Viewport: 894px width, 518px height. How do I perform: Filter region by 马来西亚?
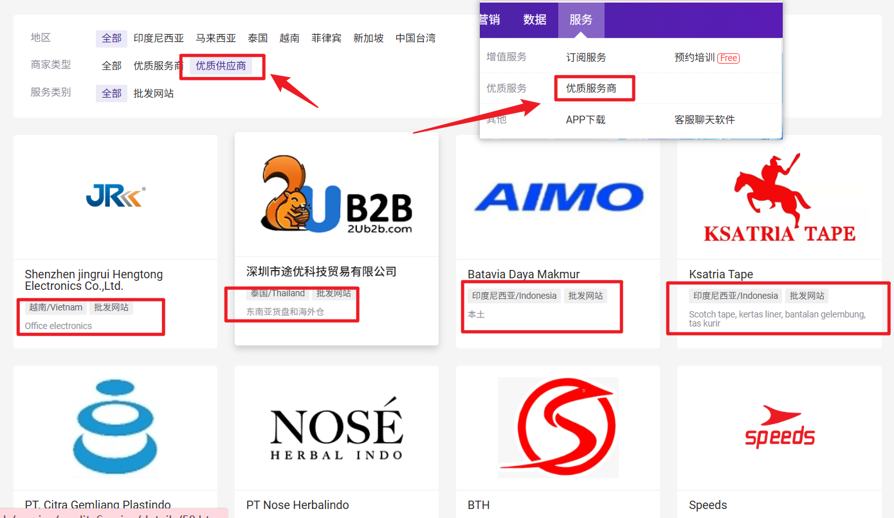[215, 38]
